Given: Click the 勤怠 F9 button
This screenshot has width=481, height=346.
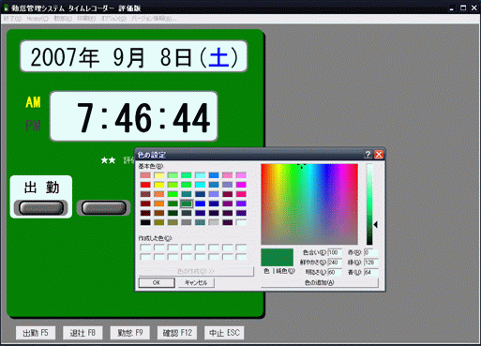Looking at the screenshot, I should click(130, 333).
